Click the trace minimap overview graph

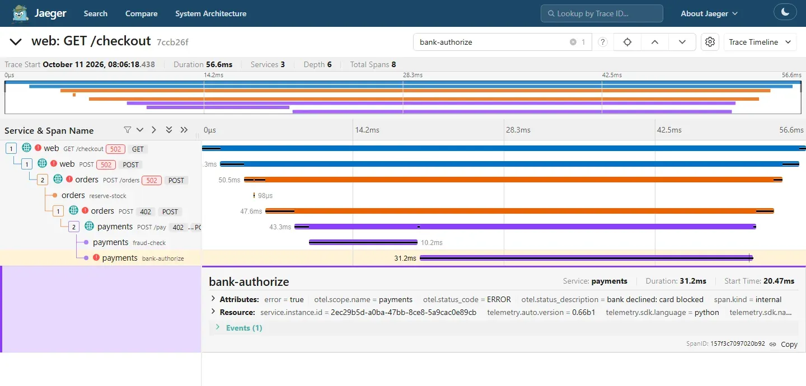[x=403, y=97]
